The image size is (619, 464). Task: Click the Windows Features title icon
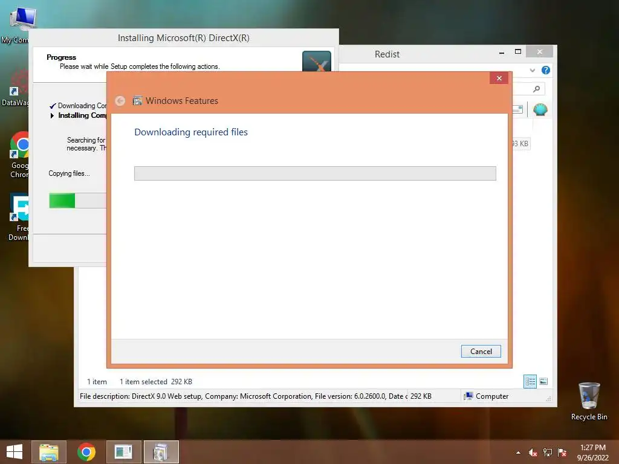coord(137,101)
